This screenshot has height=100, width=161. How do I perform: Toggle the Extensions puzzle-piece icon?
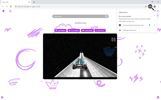point(155,7)
